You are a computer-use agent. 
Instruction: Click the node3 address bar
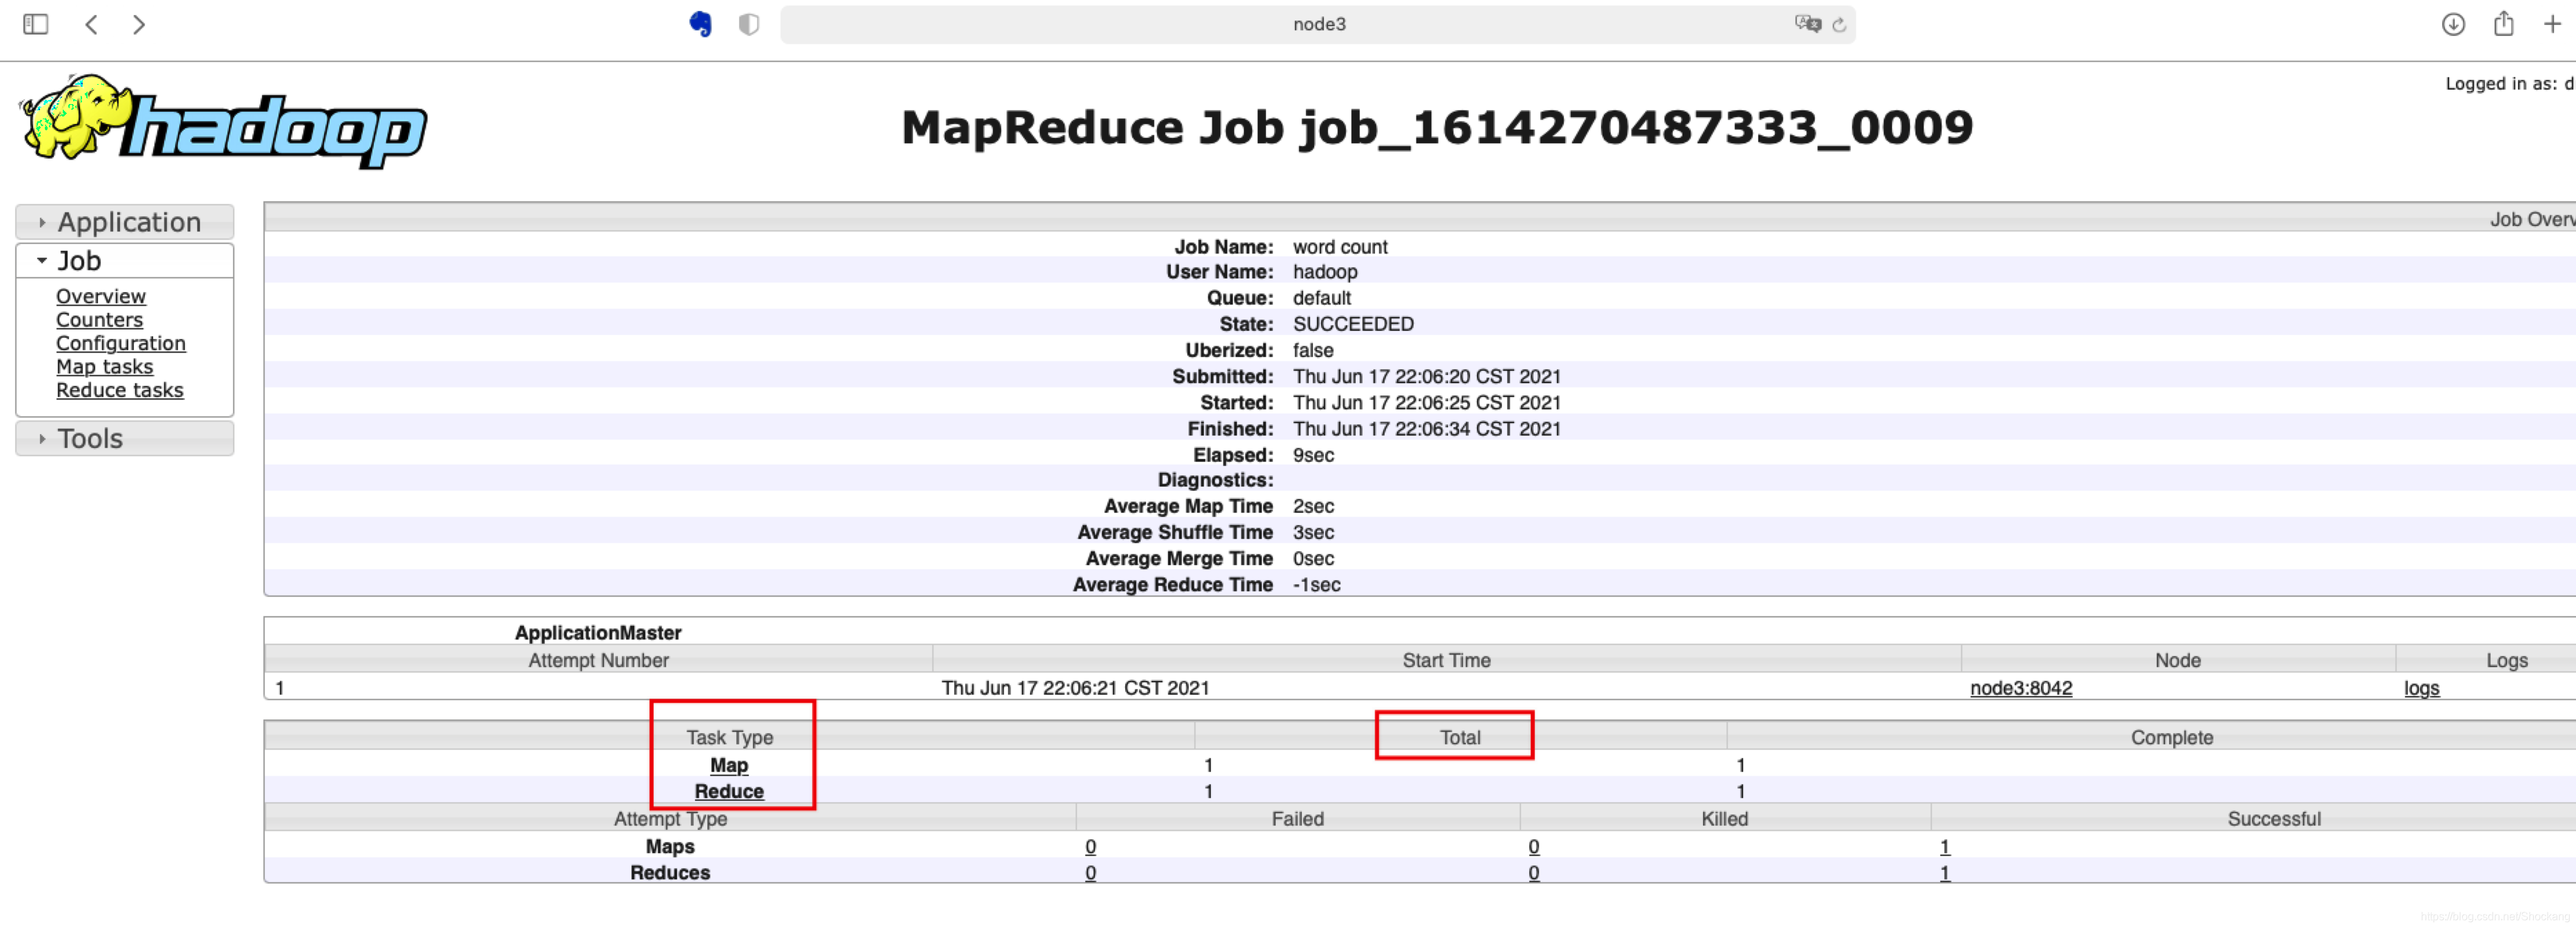click(x=1318, y=24)
